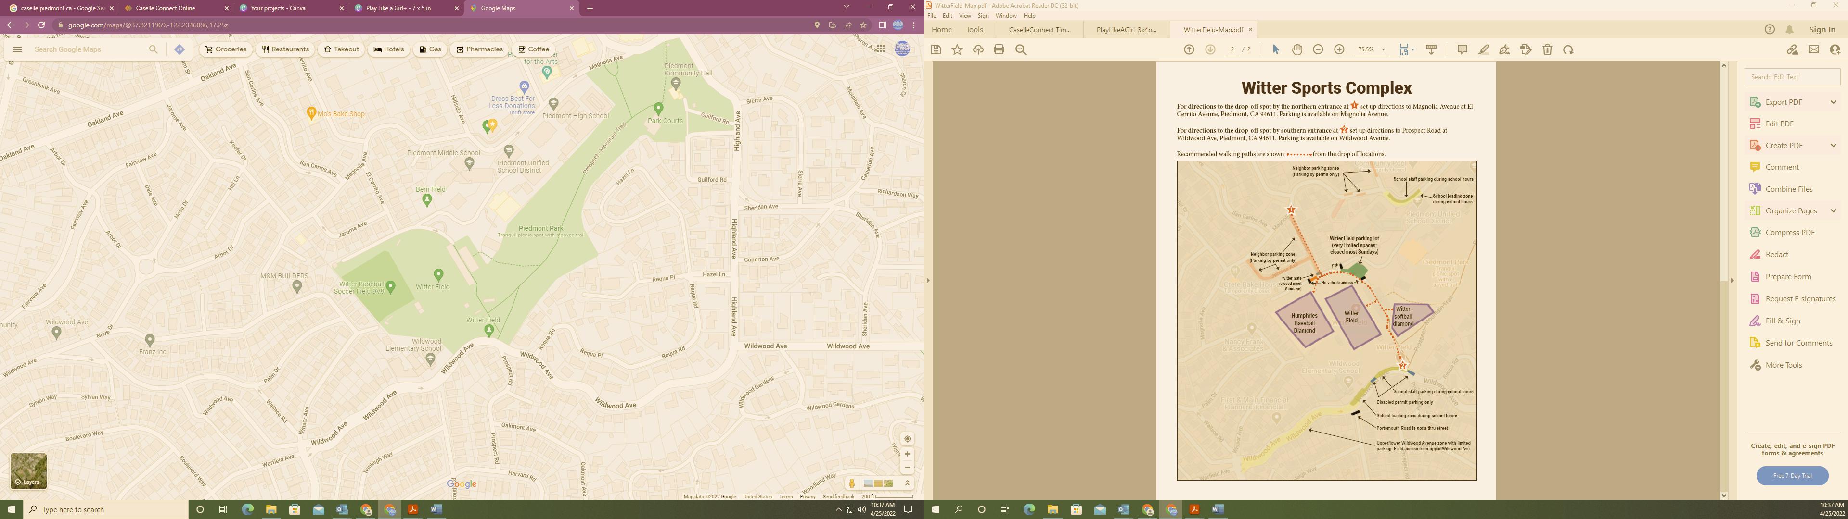Screen dimensions: 1848x519
Task: Click the delete trash icon in Acrobat toolbar
Action: click(1547, 49)
